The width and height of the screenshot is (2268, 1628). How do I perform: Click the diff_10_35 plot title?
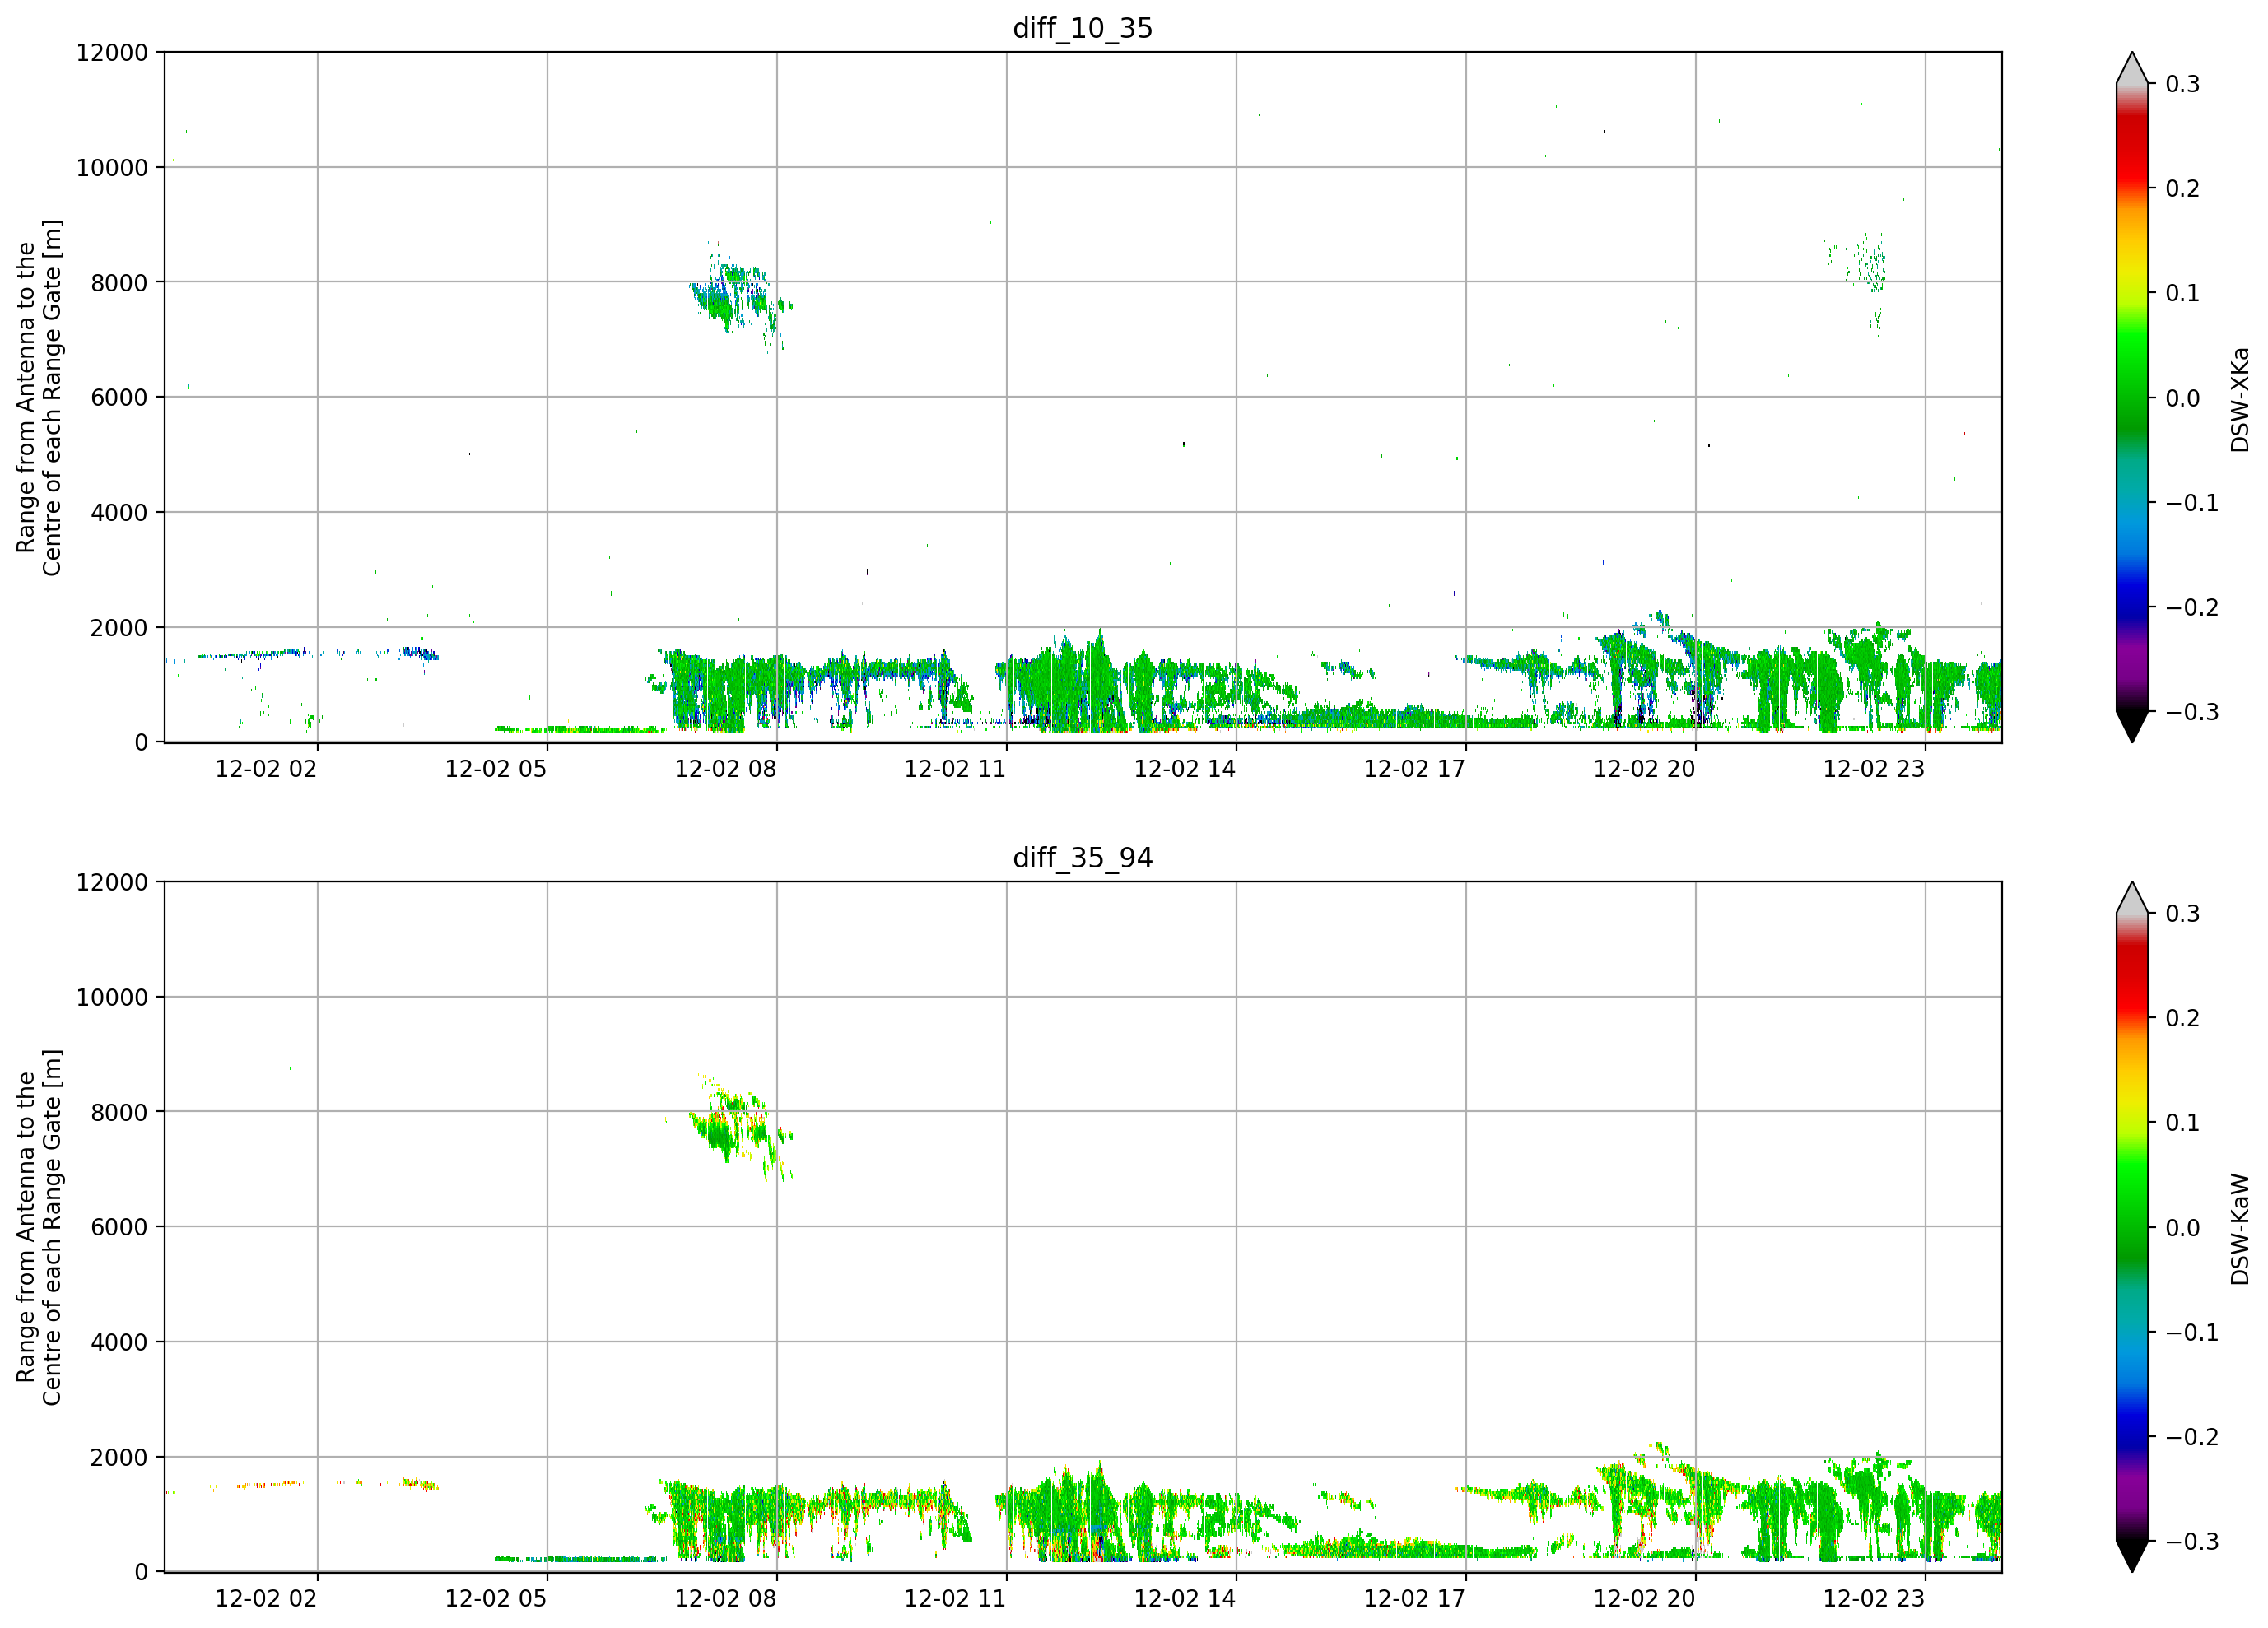[x=1083, y=28]
